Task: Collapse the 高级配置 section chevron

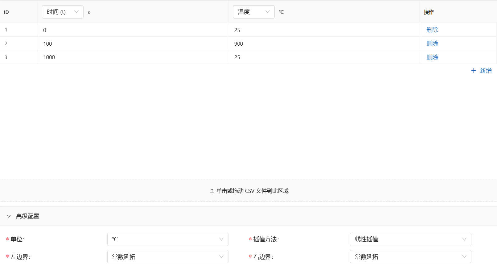Action: [x=9, y=216]
